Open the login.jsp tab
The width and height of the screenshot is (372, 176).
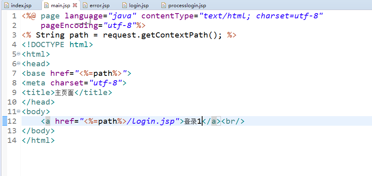click(x=138, y=5)
